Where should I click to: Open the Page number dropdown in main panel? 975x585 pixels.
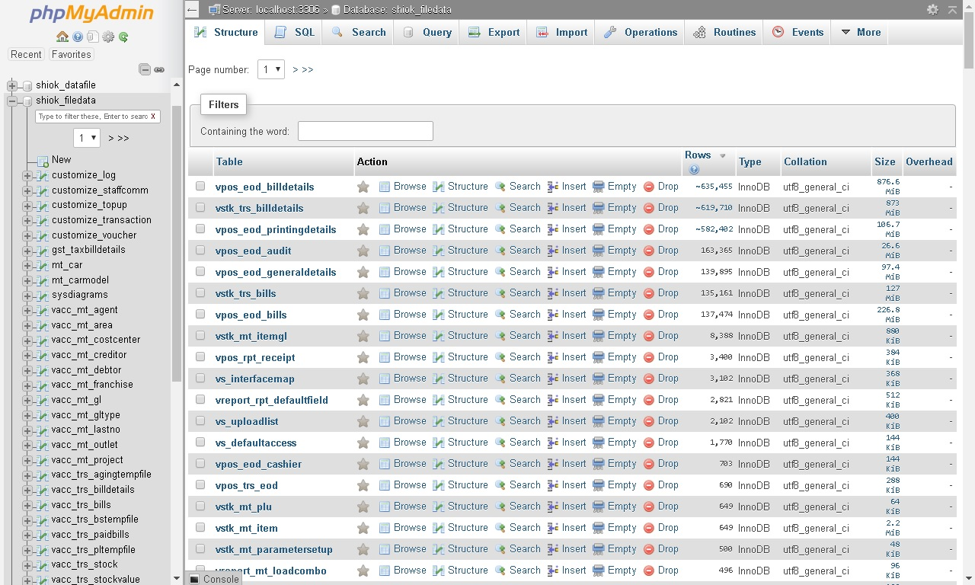[271, 69]
